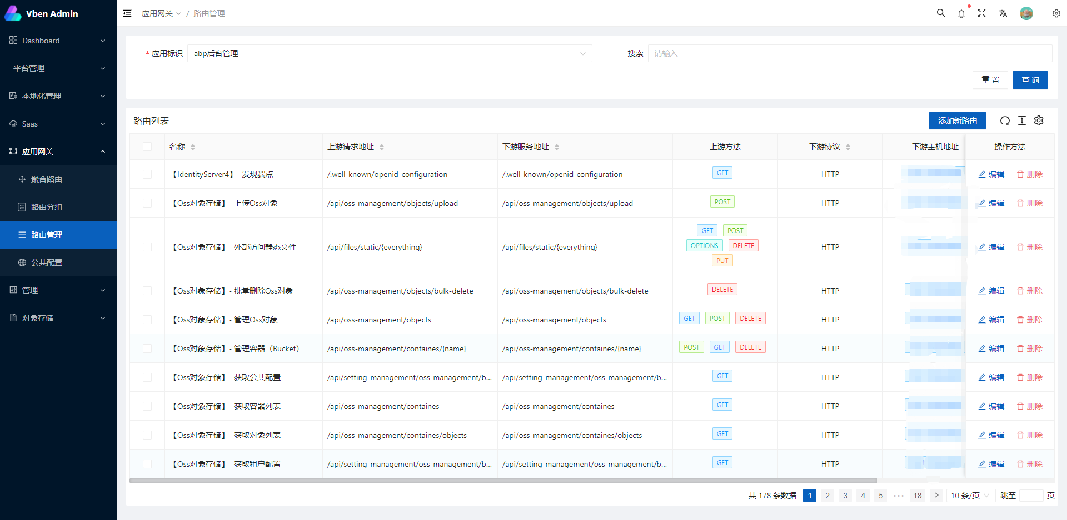This screenshot has width=1067, height=520.
Task: Open the 10 条/页 page size selector
Action: click(970, 496)
